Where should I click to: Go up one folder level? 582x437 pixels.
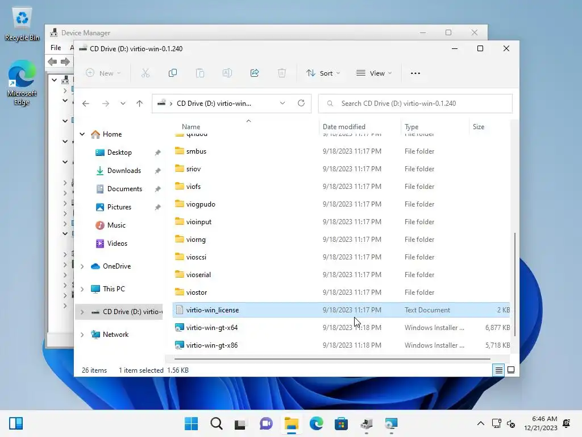click(x=140, y=104)
